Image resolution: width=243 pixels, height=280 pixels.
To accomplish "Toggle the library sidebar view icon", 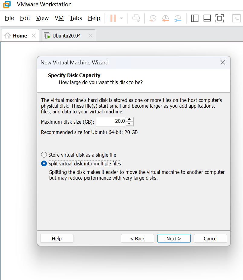I will [195, 18].
